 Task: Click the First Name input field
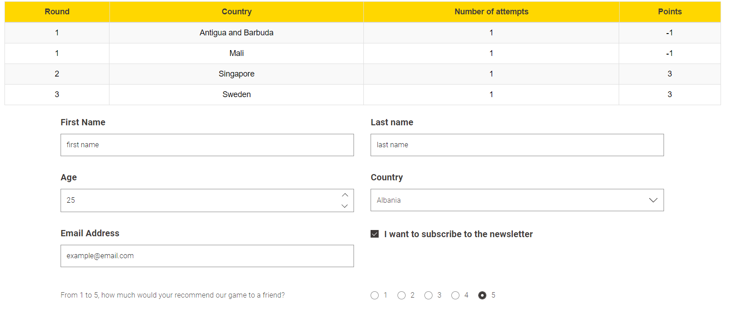[207, 145]
